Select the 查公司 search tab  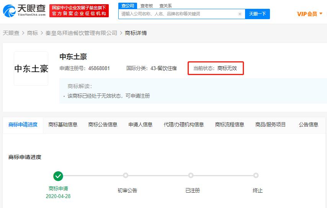[x=128, y=6]
